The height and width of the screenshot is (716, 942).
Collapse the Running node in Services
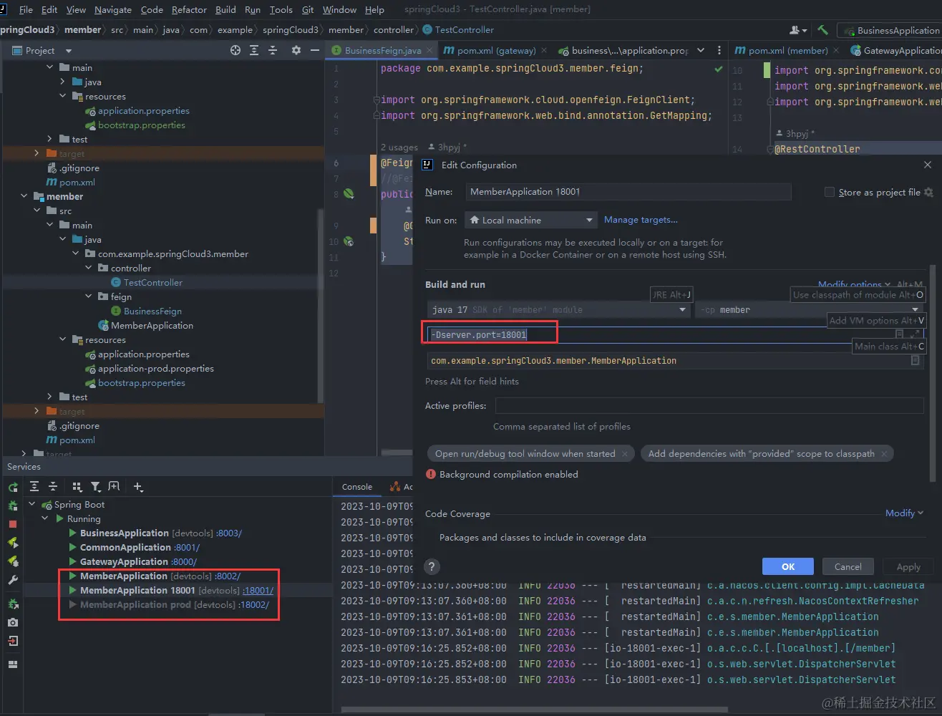(45, 519)
